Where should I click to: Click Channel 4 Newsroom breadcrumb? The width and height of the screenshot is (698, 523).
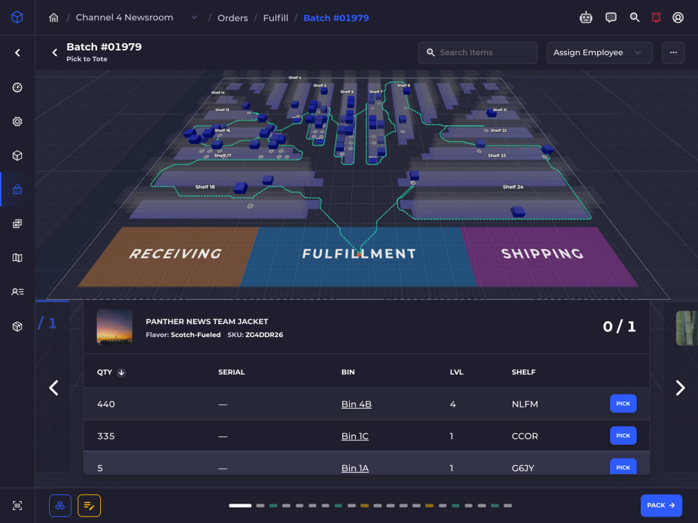click(124, 17)
